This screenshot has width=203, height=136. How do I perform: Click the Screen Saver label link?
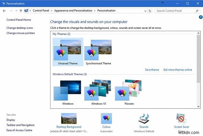[182, 127]
